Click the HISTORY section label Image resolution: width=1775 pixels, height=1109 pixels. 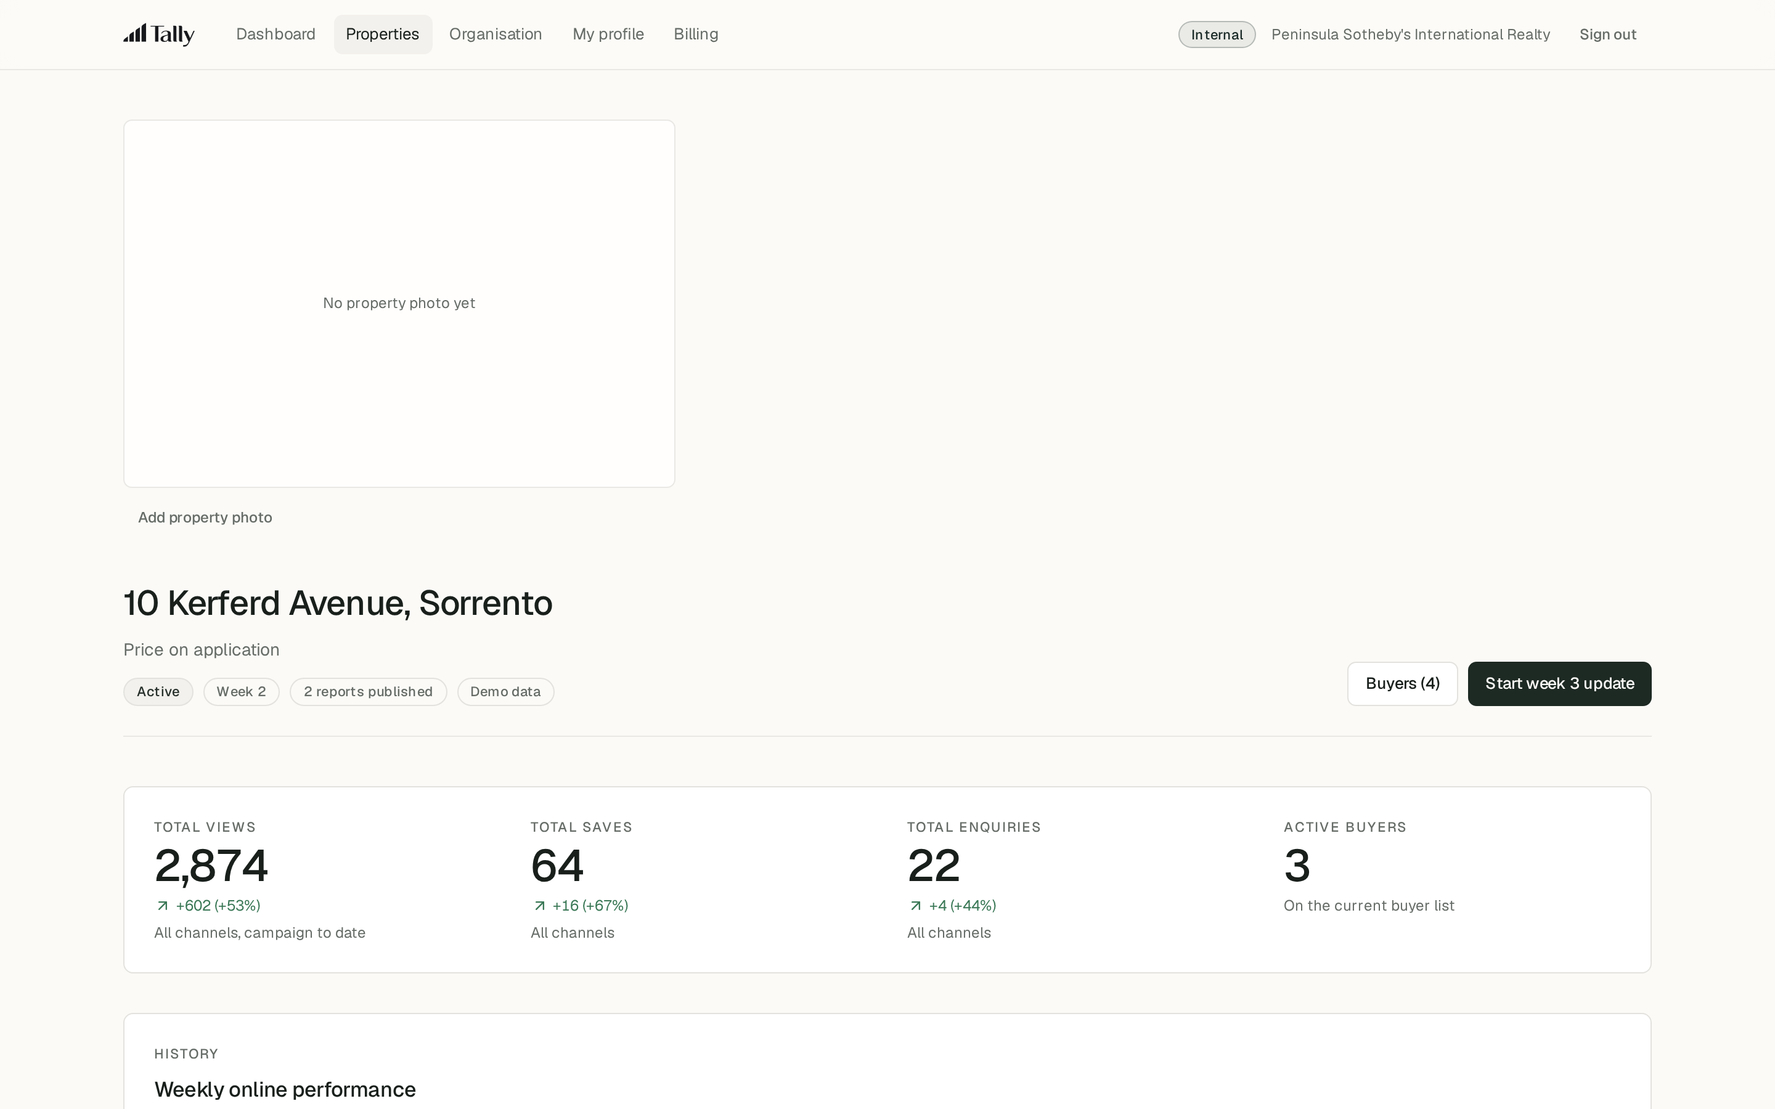tap(186, 1054)
